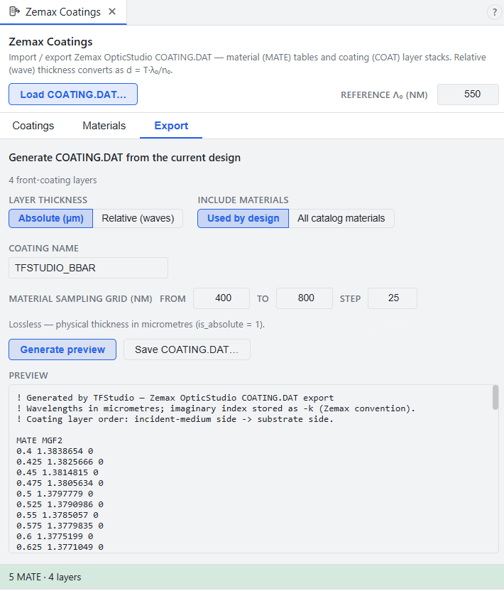Click the '0.55 1.3785057 0' preview row
Screen dimensions: 504x591
(57, 515)
